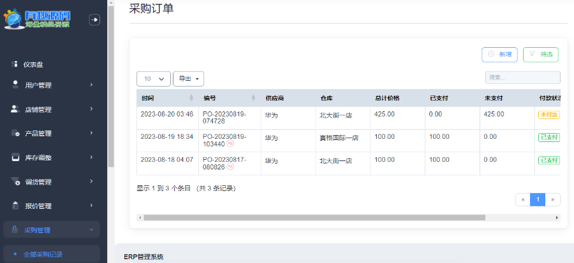574x263 pixels.
Task: Click the transfer management (调货管理) cart icon
Action: click(x=15, y=182)
